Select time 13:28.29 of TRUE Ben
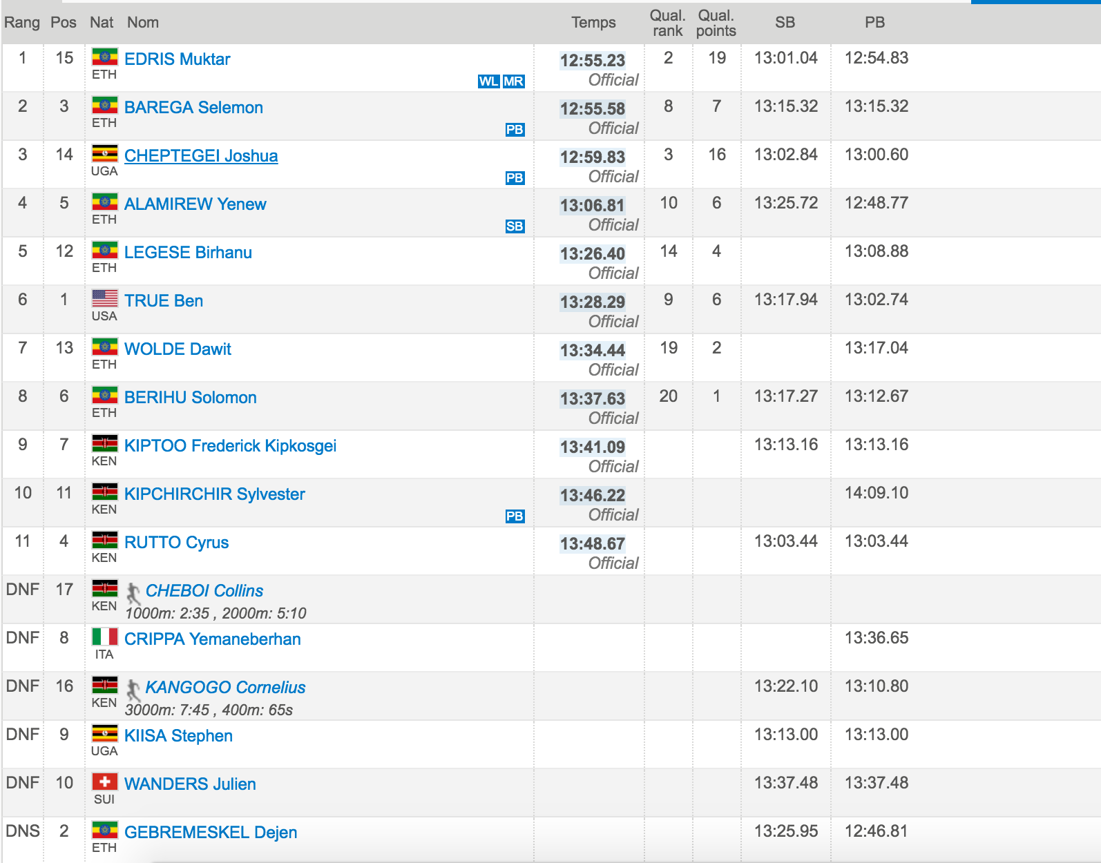 [593, 302]
